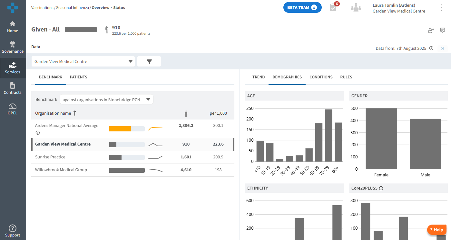451x240 pixels.
Task: Open the Garden View Medical Centre dropdown
Action: 83,61
